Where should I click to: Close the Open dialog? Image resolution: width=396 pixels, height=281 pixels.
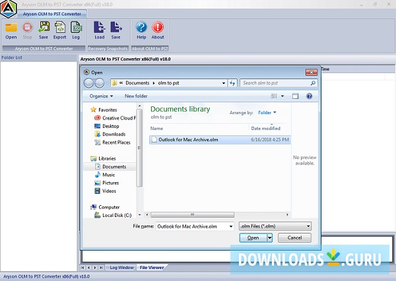(x=312, y=73)
